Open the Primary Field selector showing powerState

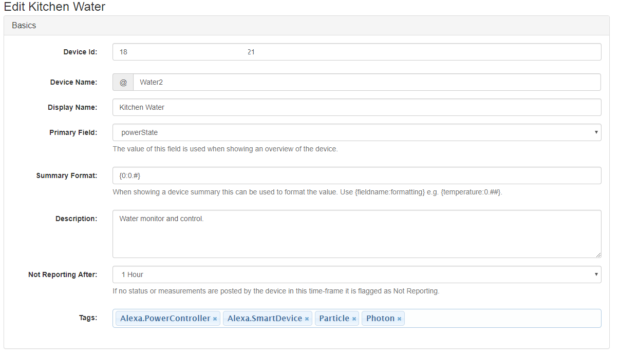click(x=357, y=132)
